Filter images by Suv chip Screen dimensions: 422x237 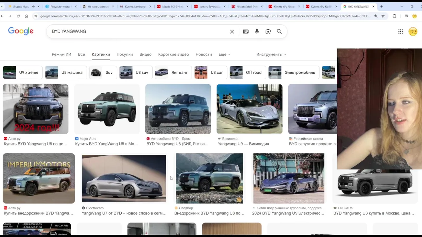coord(103,72)
